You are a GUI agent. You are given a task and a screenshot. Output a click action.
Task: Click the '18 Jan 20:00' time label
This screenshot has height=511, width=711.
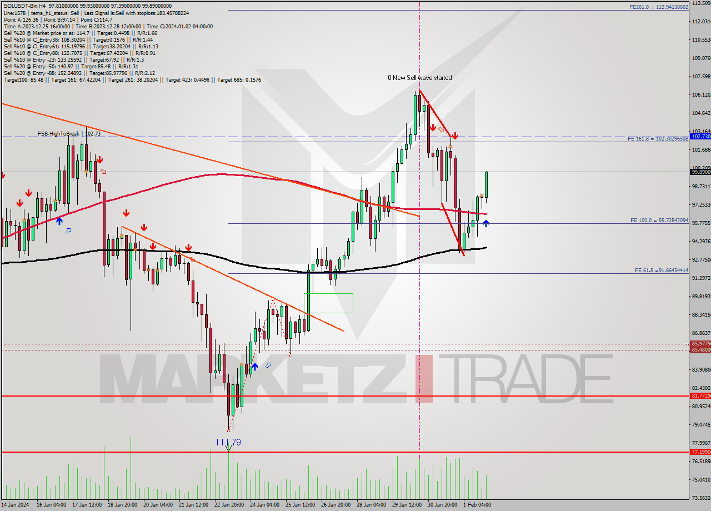122,505
